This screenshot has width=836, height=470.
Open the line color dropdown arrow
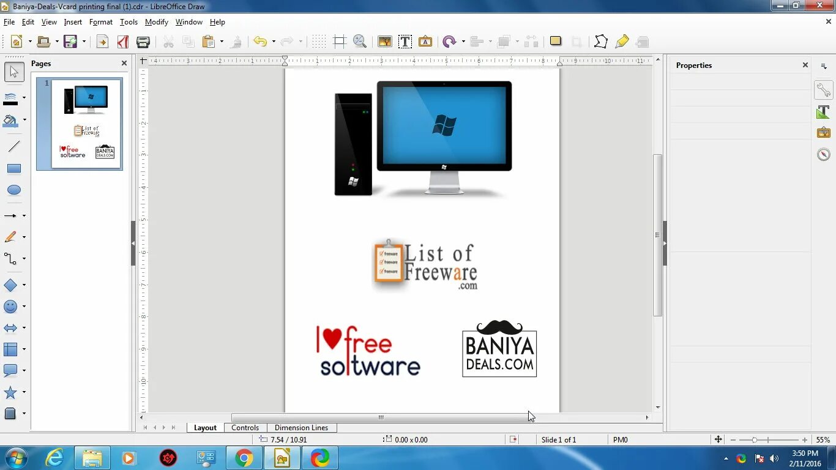click(24, 98)
